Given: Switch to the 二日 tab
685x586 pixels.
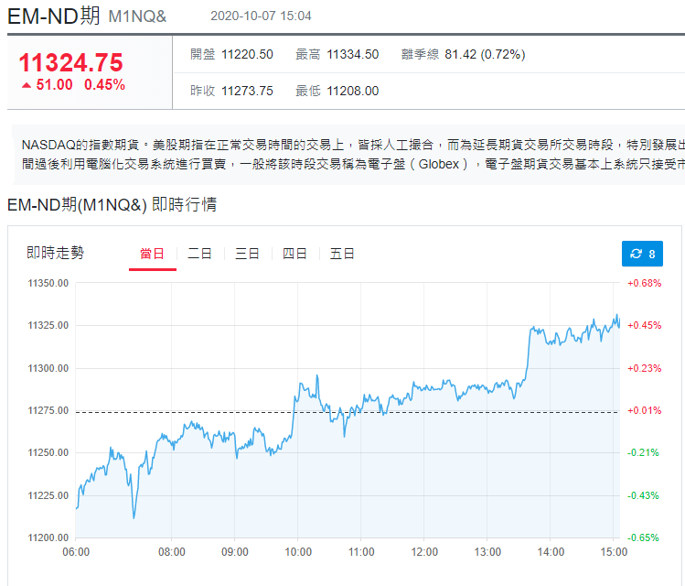Looking at the screenshot, I should click(199, 254).
